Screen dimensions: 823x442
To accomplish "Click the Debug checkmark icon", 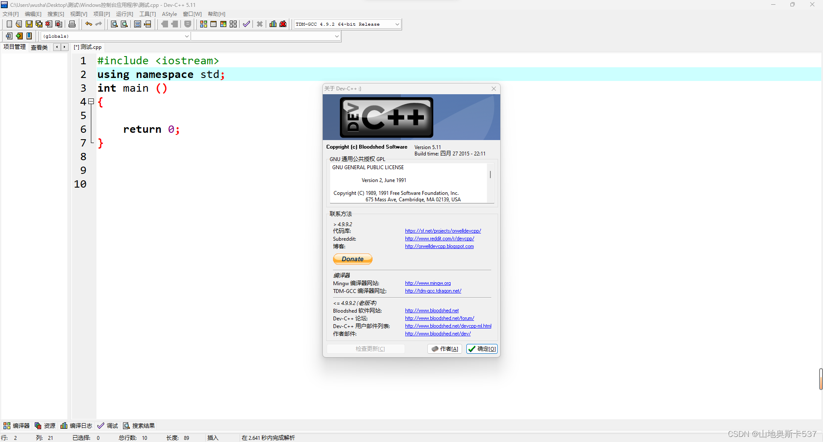I will (246, 24).
